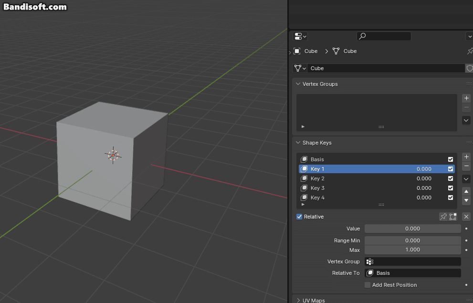This screenshot has height=303, width=473.
Task: Click Key 1 value 0.000 in list
Action: coord(424,169)
